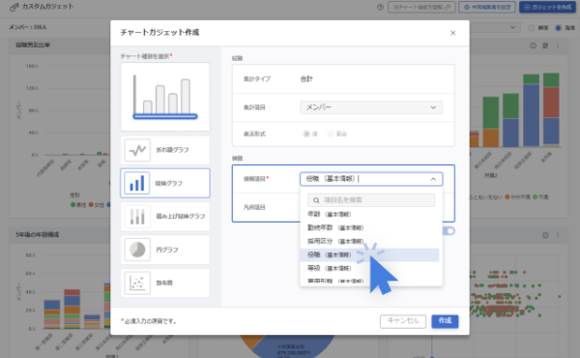Image resolution: width=580 pixels, height=358 pixels.
Task: Select the 割合 display format radio
Action: (331, 134)
